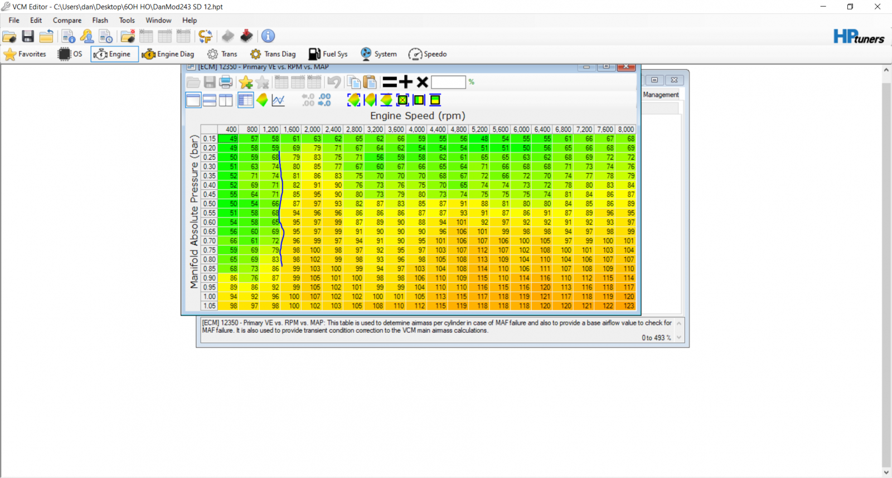Open the document with clock history icon

pyautogui.click(x=105, y=37)
